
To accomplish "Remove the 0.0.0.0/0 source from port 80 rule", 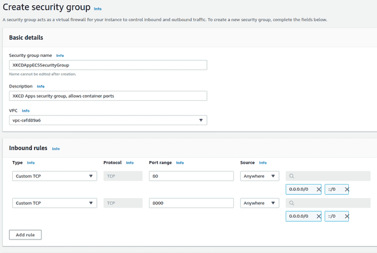I will (x=319, y=189).
